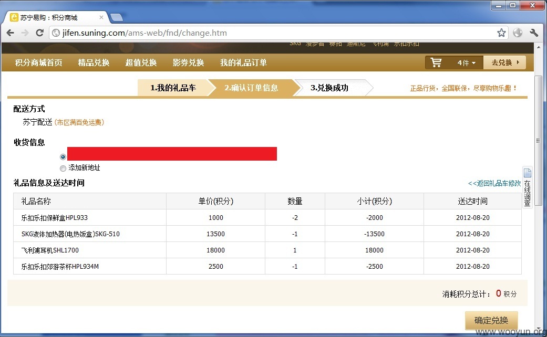Click the 数量 column header
547x337 pixels.
pyautogui.click(x=295, y=201)
